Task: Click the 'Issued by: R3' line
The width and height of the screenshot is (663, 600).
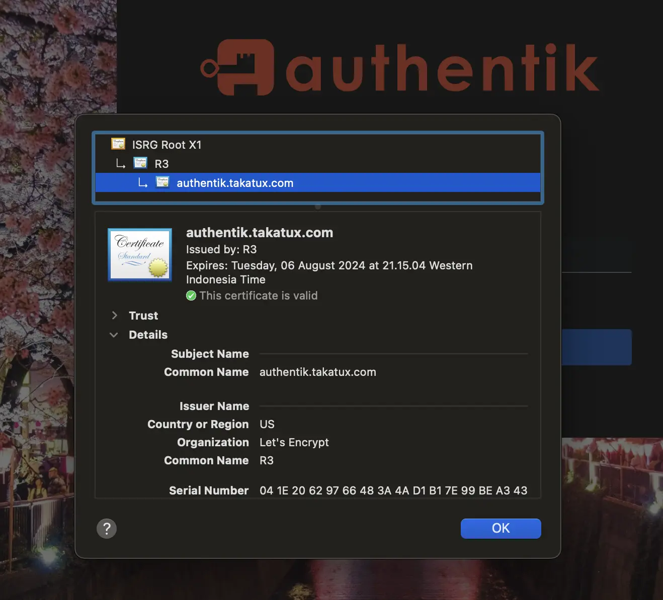Action: (221, 250)
